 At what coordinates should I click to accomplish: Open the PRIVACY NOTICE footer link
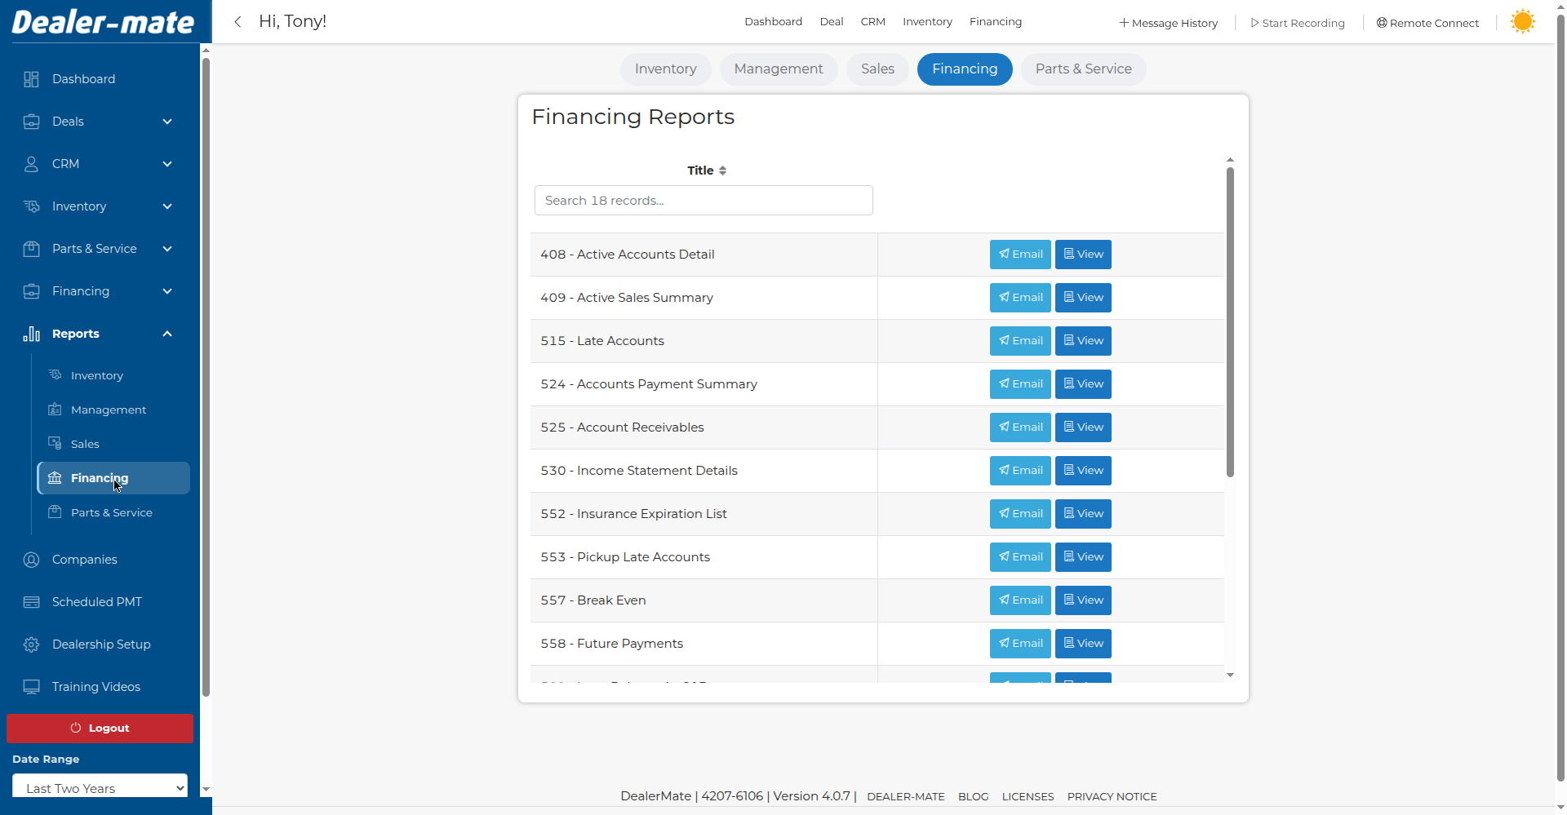1112,797
